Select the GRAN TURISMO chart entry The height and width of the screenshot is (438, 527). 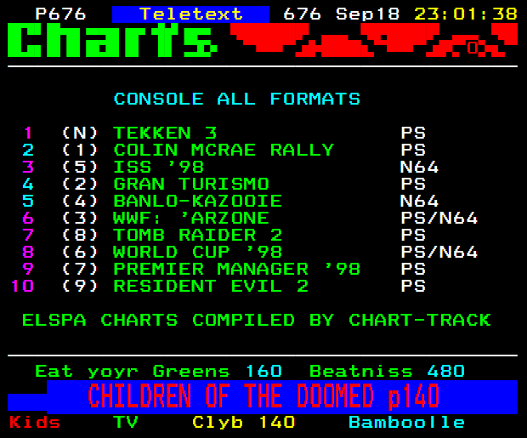tap(191, 184)
